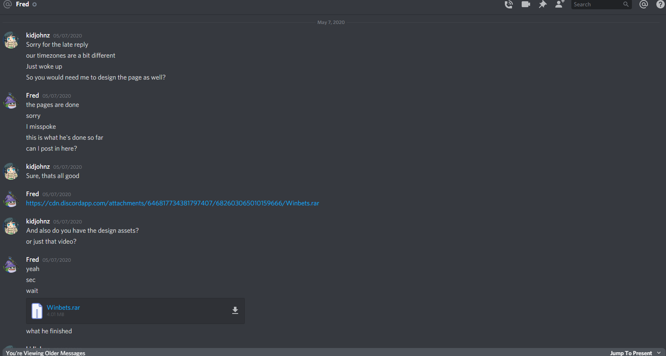Start a voice call with Fred
This screenshot has width=666, height=356.
click(x=509, y=5)
